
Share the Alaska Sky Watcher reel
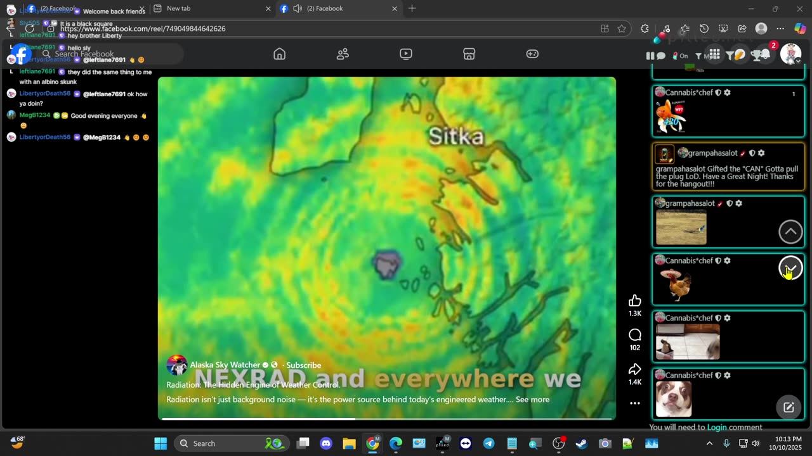[x=635, y=369]
